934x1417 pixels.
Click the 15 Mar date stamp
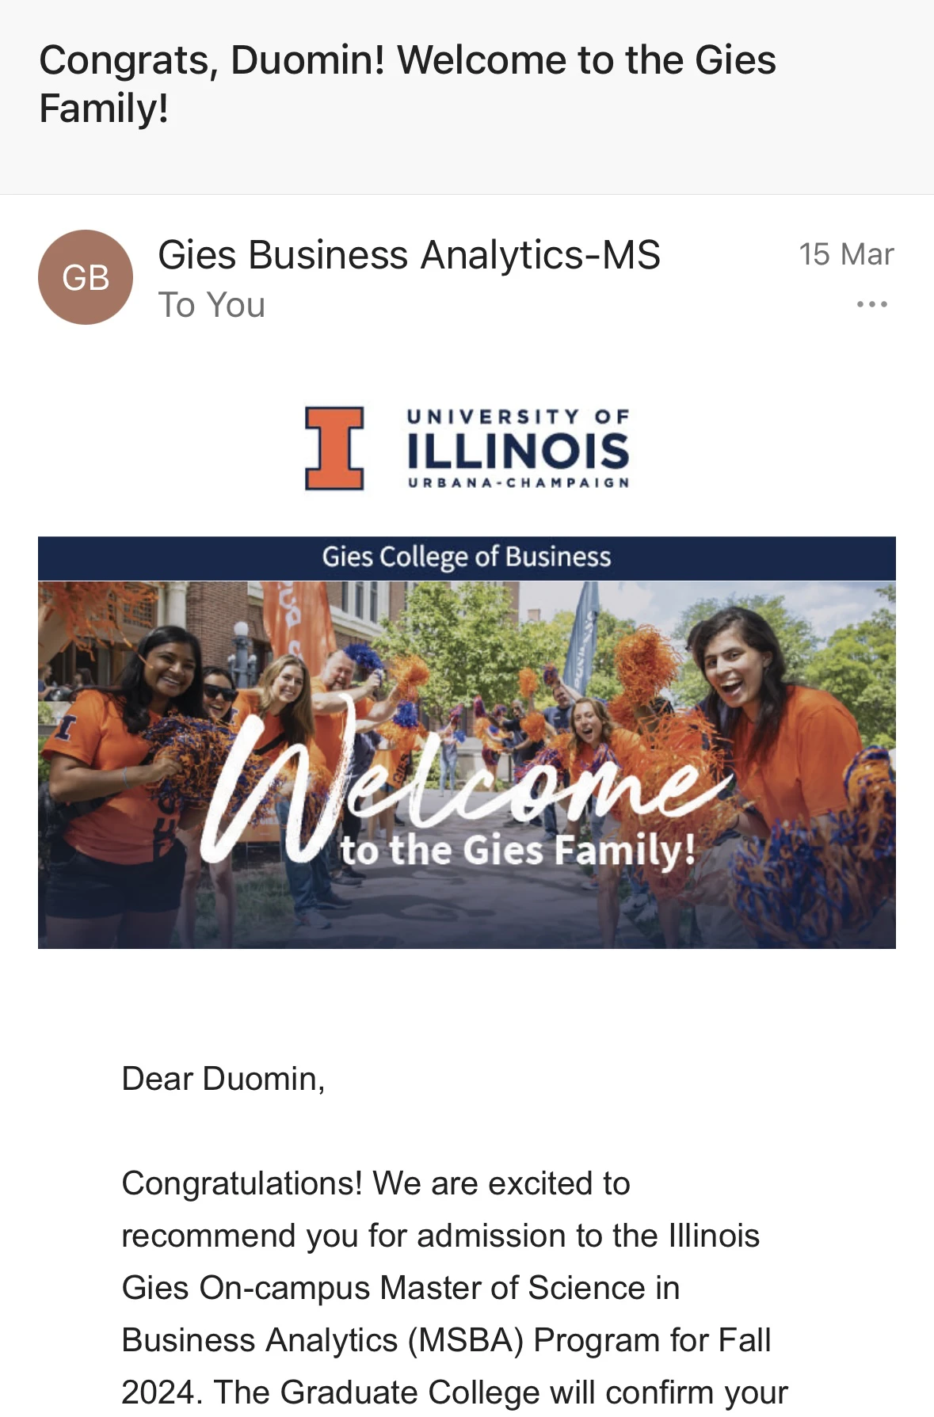(x=845, y=254)
